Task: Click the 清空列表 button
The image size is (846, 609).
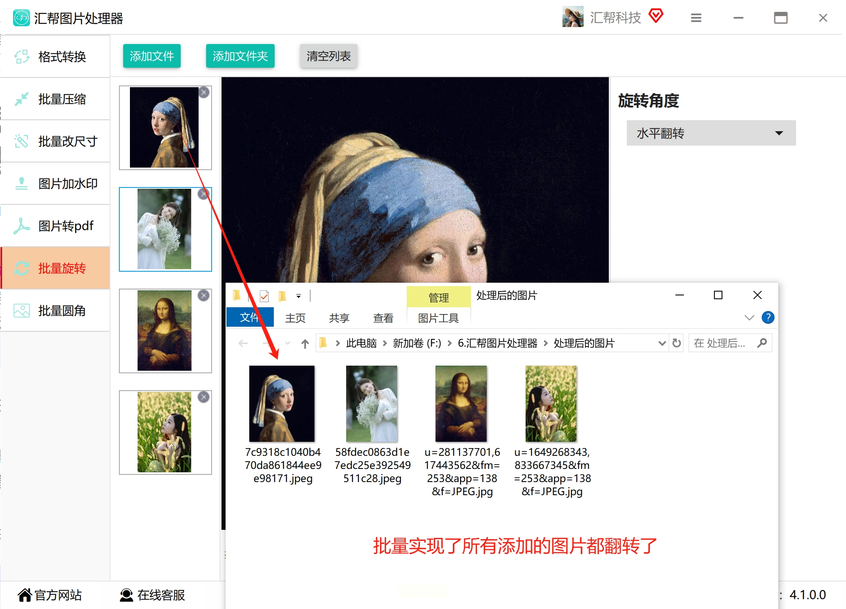Action: click(x=328, y=56)
